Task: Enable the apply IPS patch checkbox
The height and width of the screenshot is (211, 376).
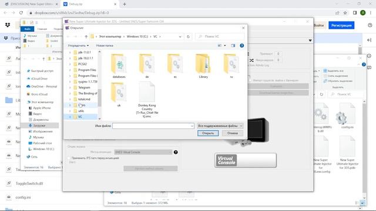Action: point(69,158)
